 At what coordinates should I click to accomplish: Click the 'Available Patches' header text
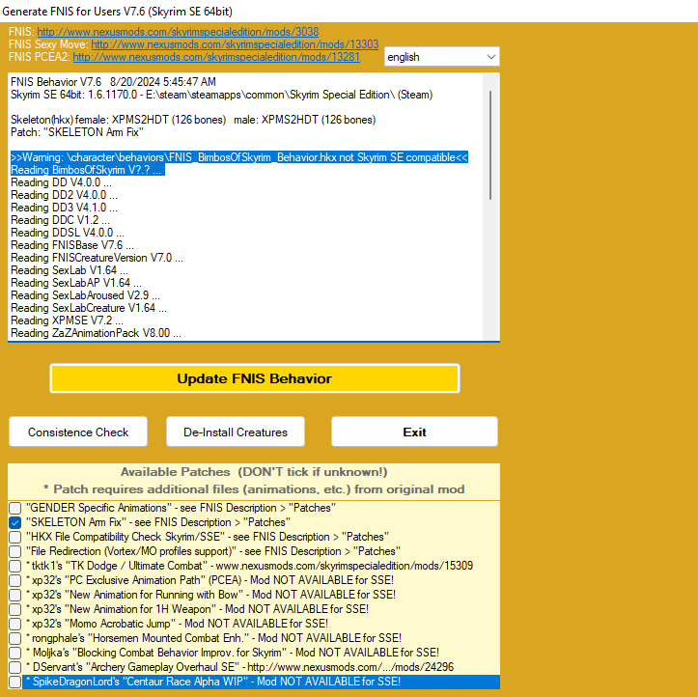click(254, 472)
